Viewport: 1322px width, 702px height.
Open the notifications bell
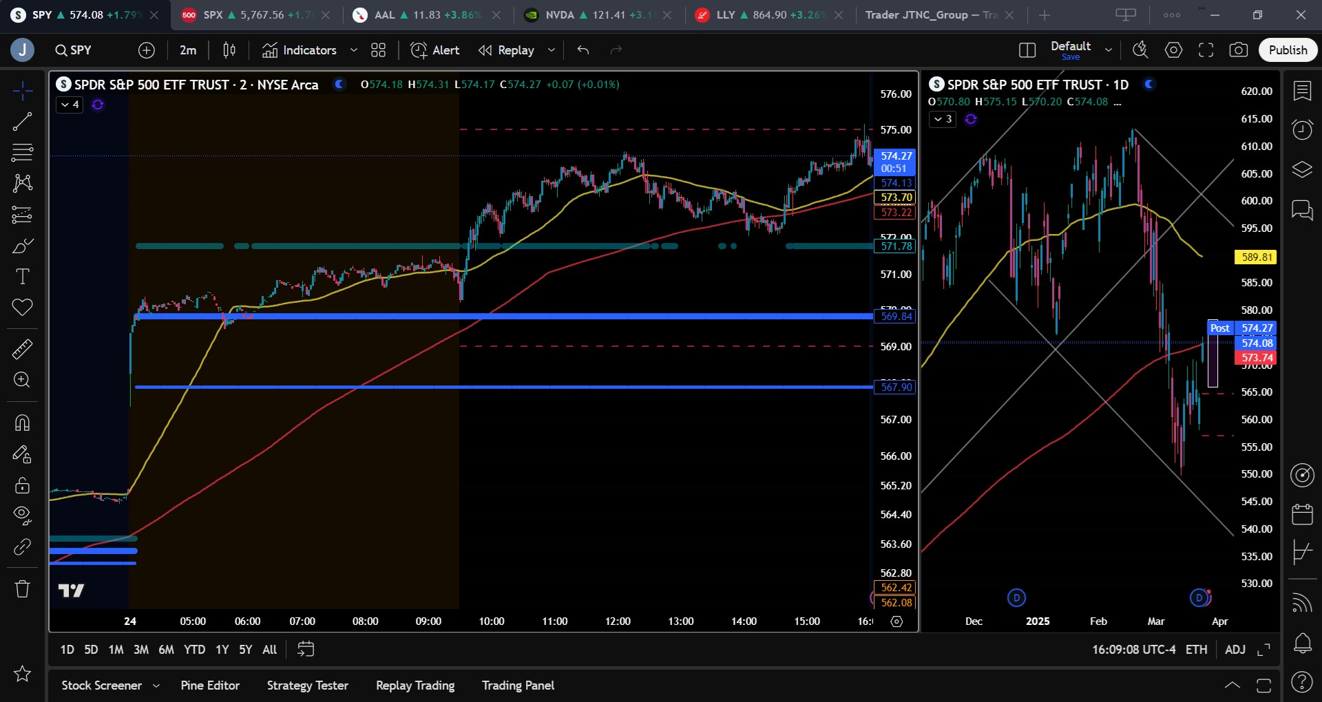(1302, 643)
